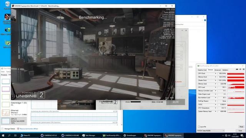Image resolution: width=246 pixels, height=138 pixels.
Task: Open the Memory Used sensor dropdown
Action: click(x=215, y=84)
